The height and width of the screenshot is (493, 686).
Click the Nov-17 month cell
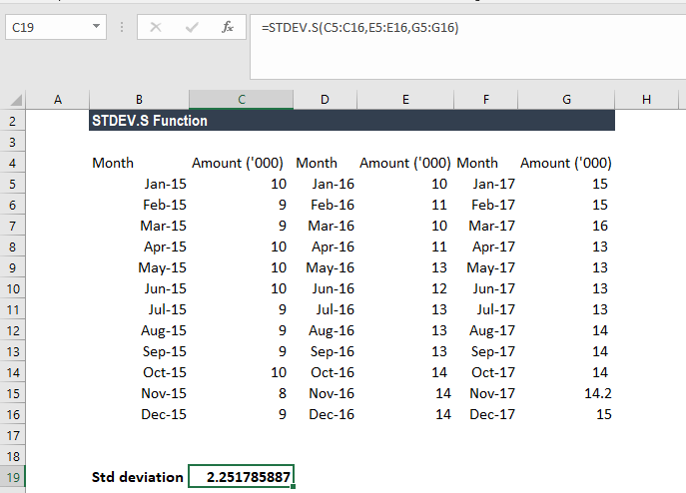[486, 393]
